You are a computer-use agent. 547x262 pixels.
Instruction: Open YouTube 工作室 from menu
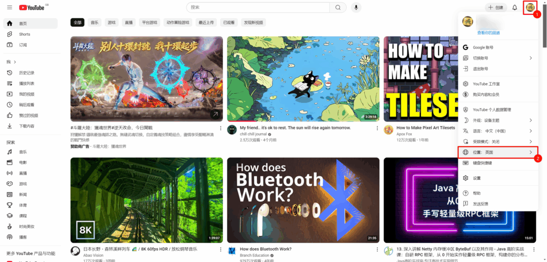click(x=498, y=84)
